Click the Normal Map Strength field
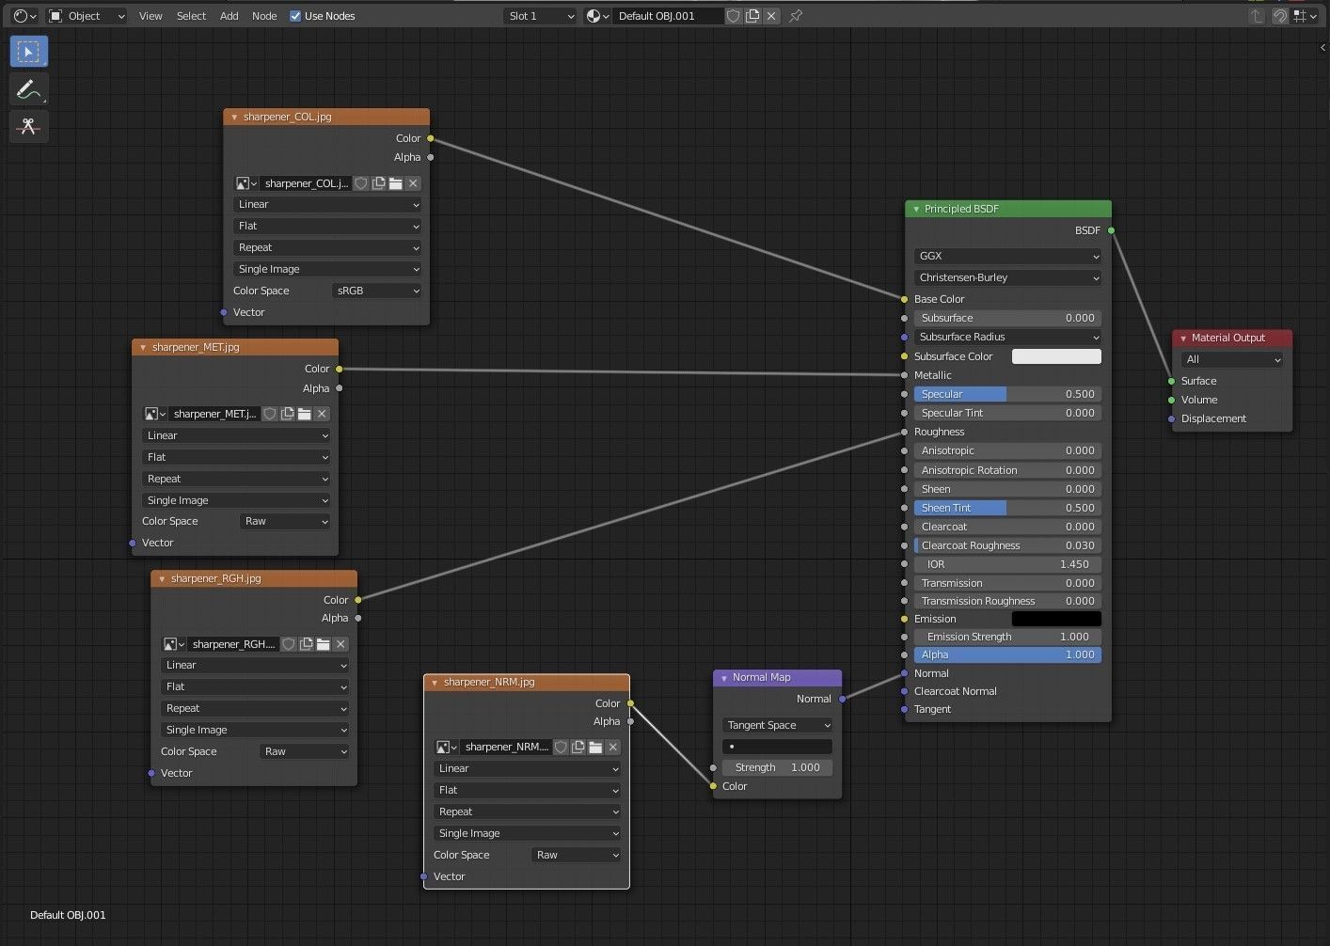The width and height of the screenshot is (1330, 946). (777, 768)
